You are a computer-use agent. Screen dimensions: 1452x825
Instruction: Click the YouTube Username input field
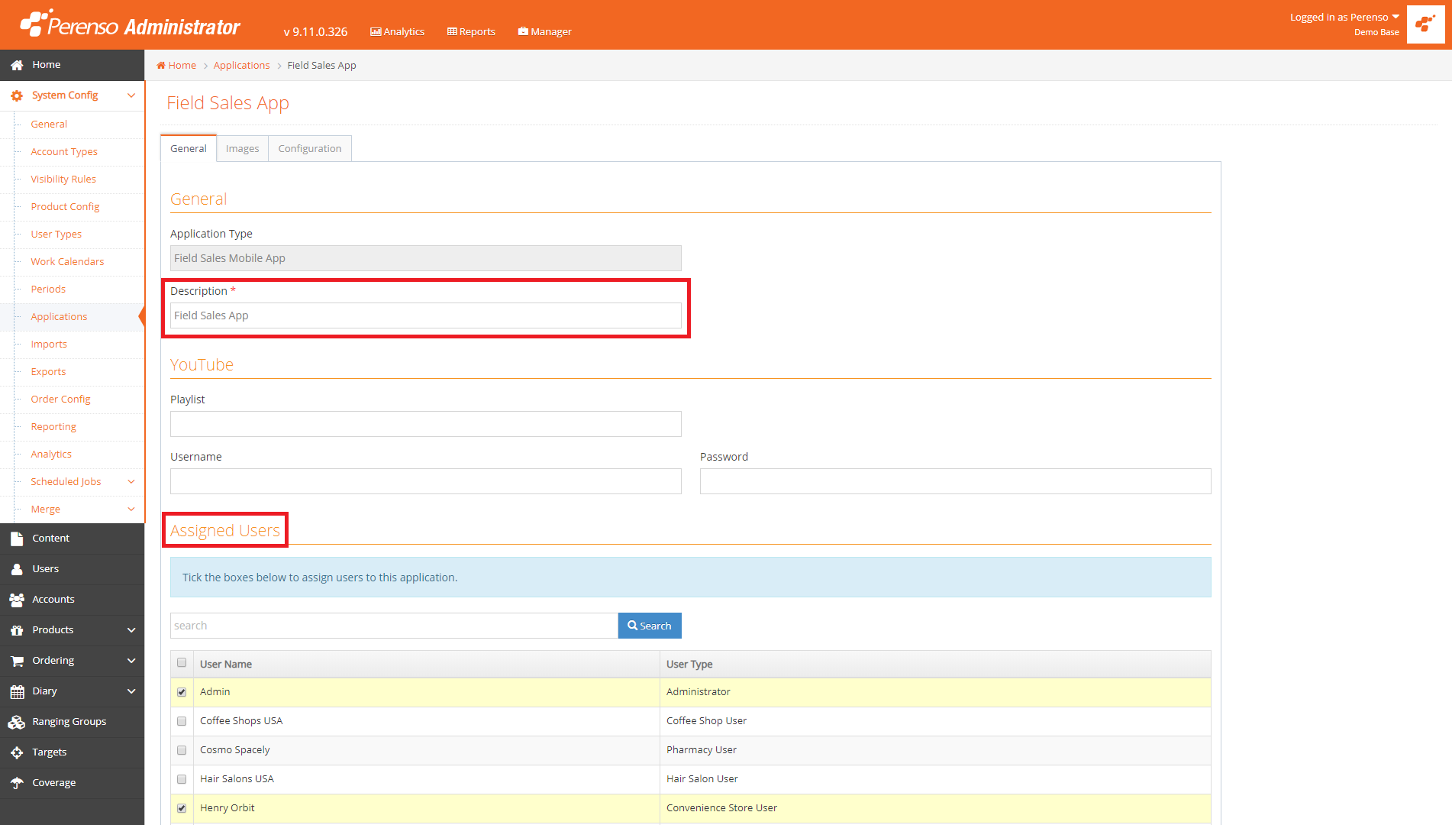click(425, 481)
